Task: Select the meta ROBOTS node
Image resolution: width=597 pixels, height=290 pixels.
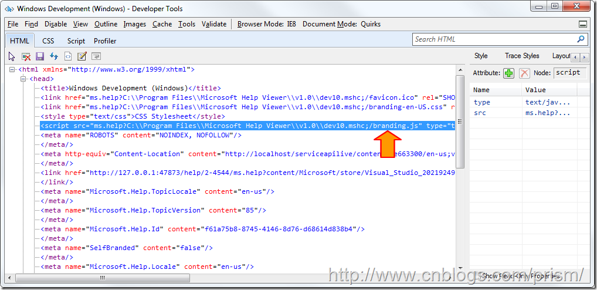Action: click(141, 135)
